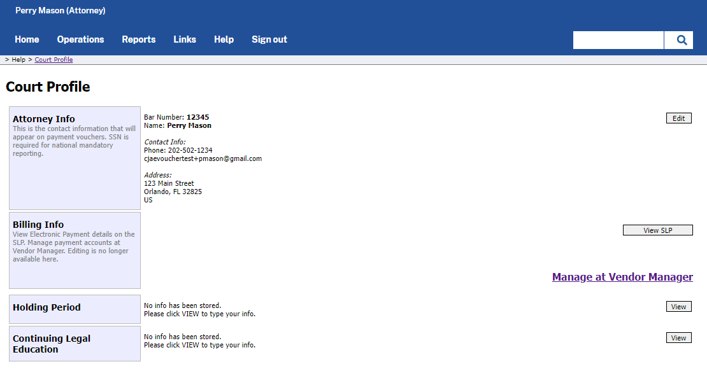This screenshot has width=707, height=371.
Task: Click the Perry Mason (Attorney) header name
Action: click(x=61, y=11)
